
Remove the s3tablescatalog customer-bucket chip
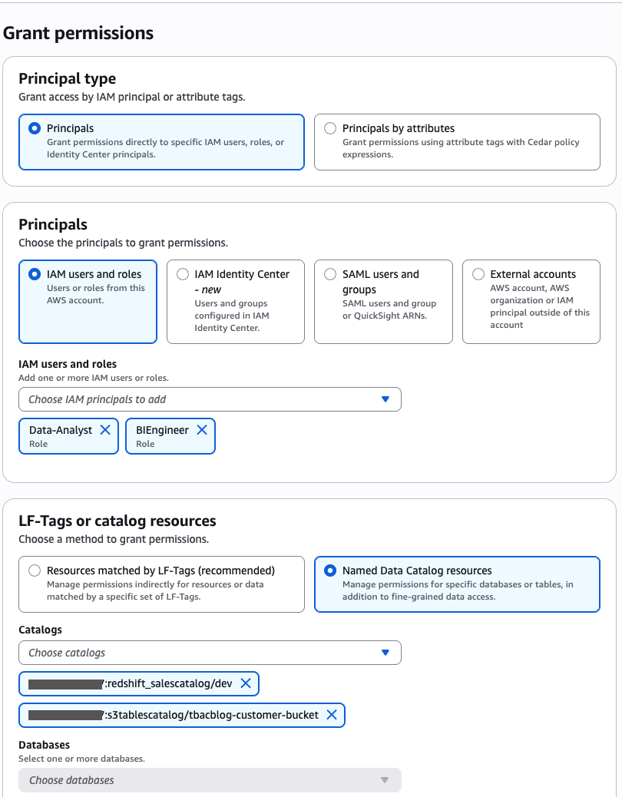point(332,715)
